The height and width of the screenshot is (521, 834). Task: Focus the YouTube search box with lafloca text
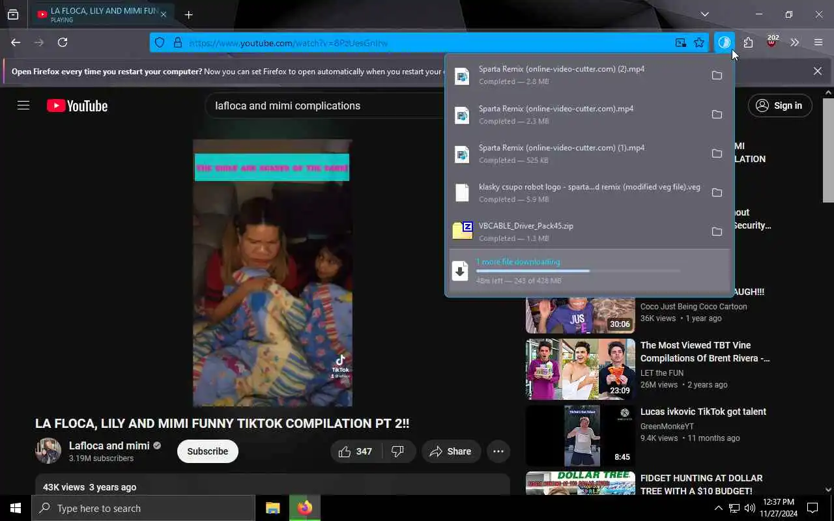pos(326,106)
